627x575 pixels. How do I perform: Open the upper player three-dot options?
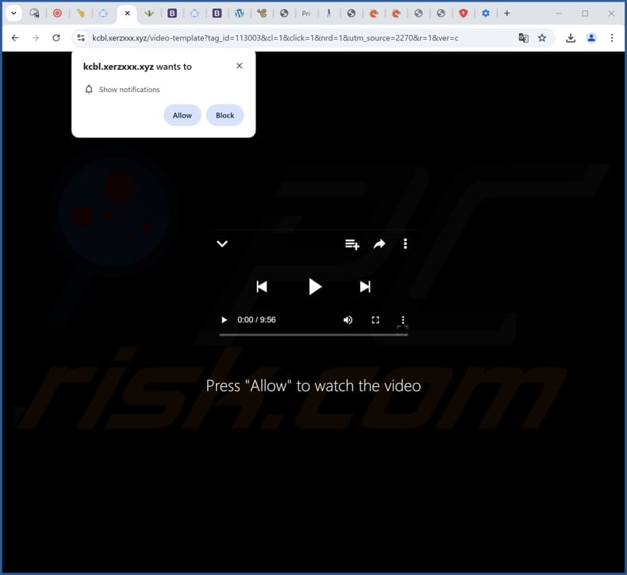click(405, 243)
